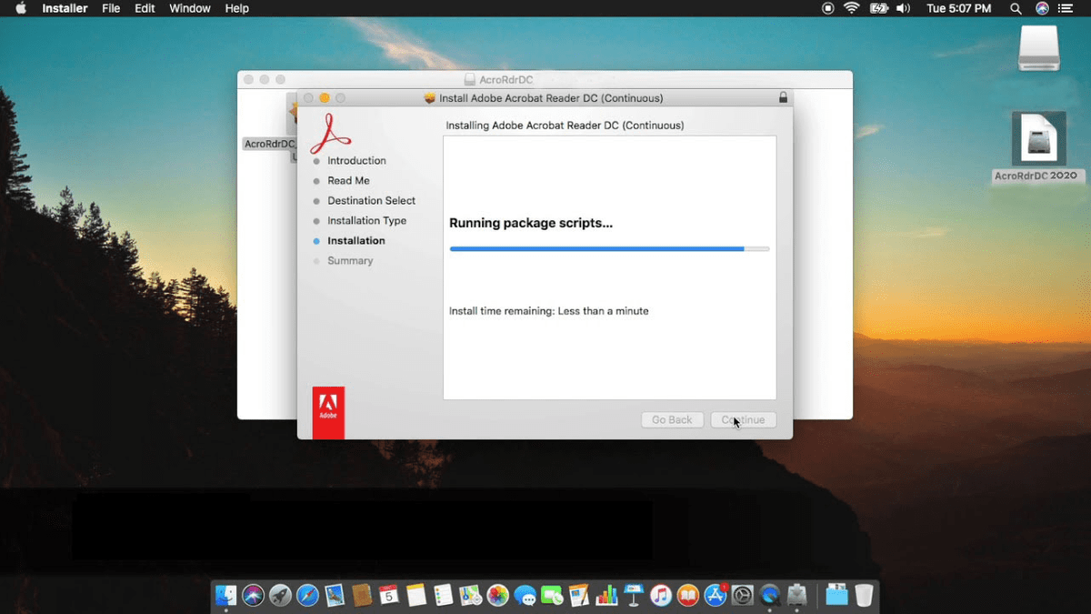Click the Spotlight search magnifier icon
The width and height of the screenshot is (1091, 614).
(x=1016, y=8)
